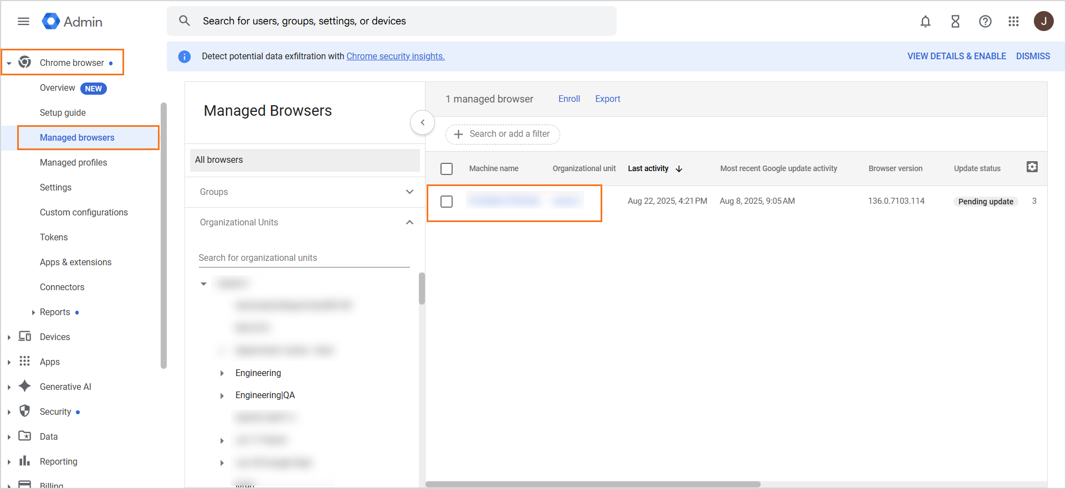Expand the Engineering|QA org unit
This screenshot has height=489, width=1066.
[x=222, y=395]
